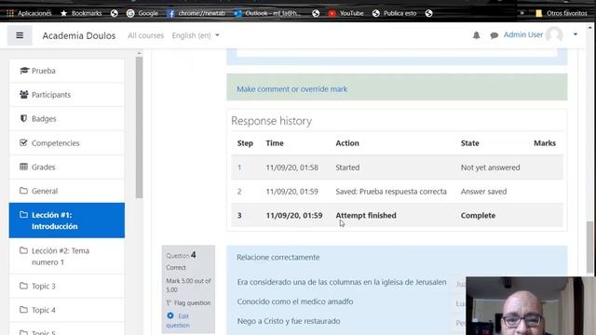Expand the bookmarks overflow chevron
The height and width of the screenshot is (335, 596).
point(521,13)
